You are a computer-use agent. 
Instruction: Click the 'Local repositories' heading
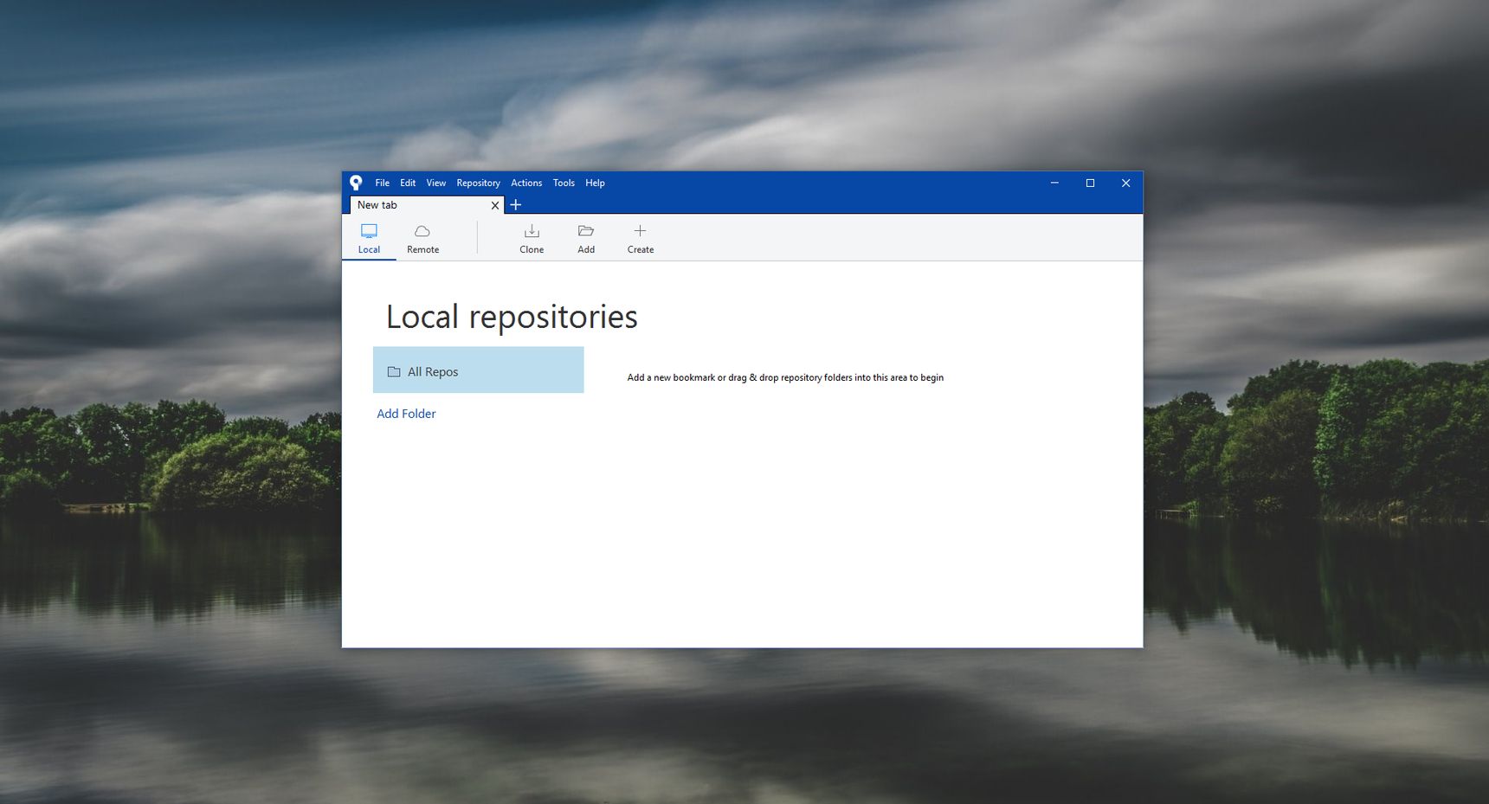click(x=512, y=317)
